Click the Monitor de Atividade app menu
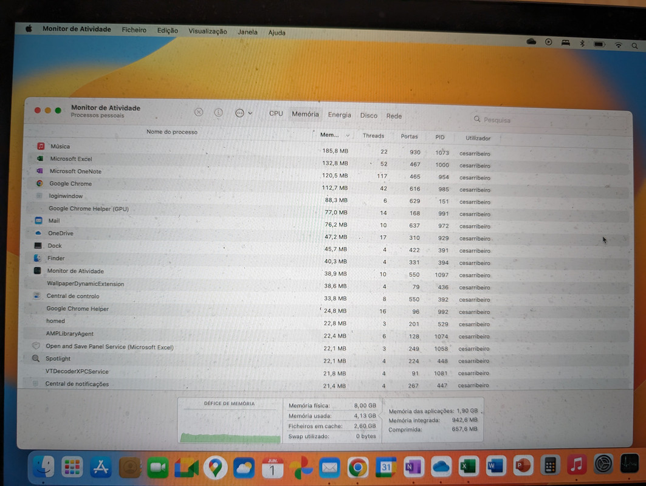The height and width of the screenshot is (486, 646). pyautogui.click(x=77, y=29)
